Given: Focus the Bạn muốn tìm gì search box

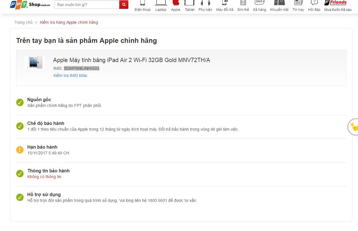Looking at the screenshot, I should click(87, 5).
